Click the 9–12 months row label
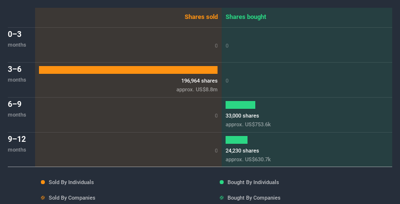This screenshot has width=400, height=204. 17,144
